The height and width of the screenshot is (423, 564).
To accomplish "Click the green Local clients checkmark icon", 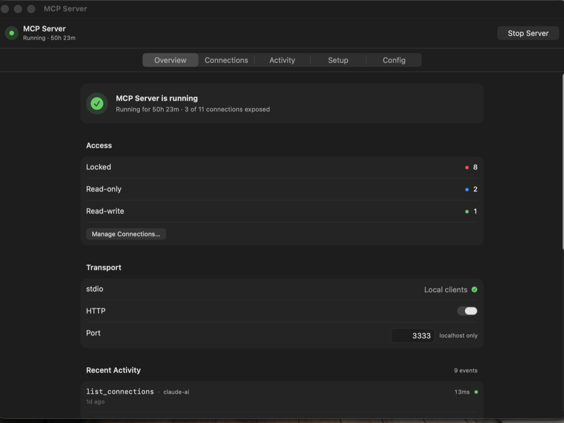I will click(x=474, y=290).
